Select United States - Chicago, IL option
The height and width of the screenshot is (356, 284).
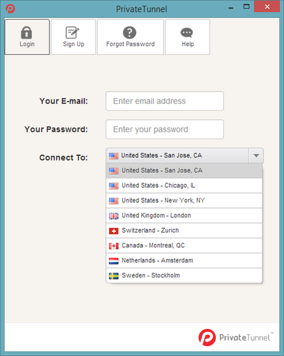[x=184, y=186]
